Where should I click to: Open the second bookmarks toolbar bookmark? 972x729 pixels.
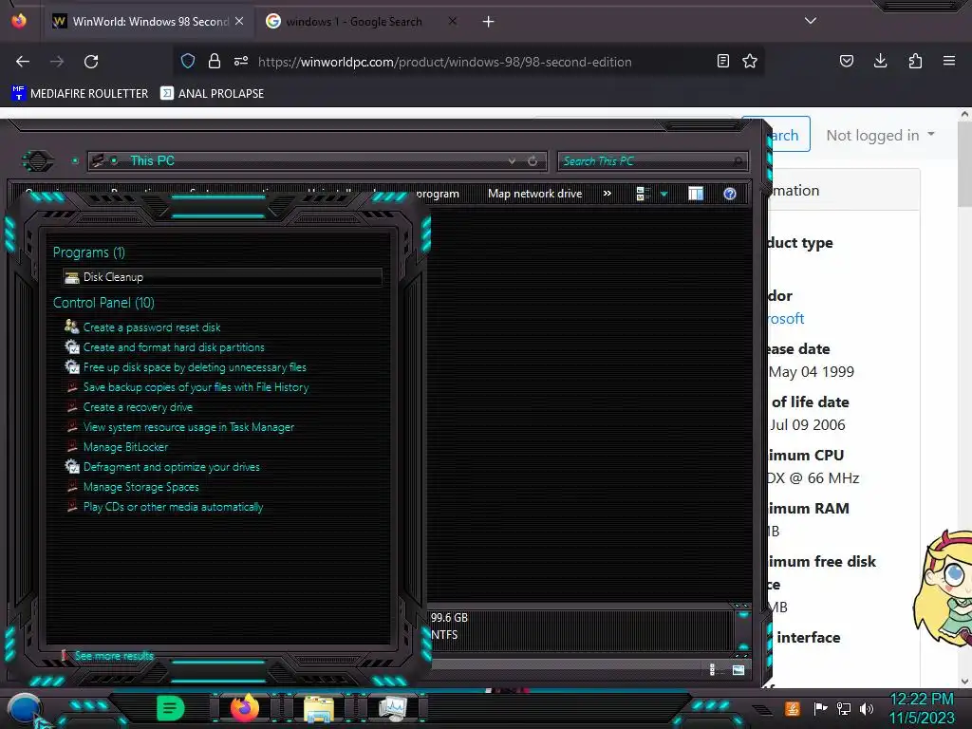[x=212, y=94]
